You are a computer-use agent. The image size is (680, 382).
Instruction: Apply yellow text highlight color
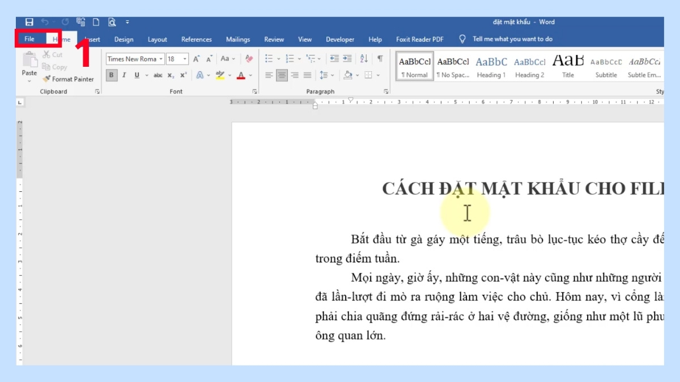220,75
